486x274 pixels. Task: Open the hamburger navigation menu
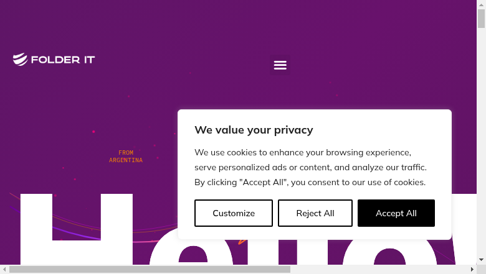click(280, 65)
